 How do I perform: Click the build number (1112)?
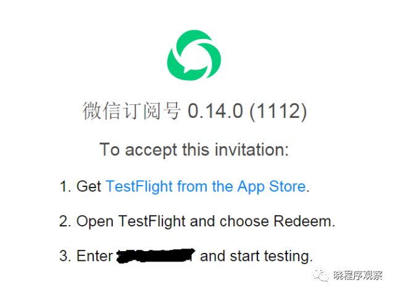coord(278,111)
